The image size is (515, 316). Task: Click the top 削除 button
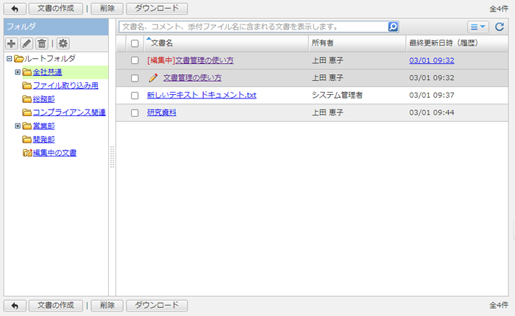click(x=107, y=9)
